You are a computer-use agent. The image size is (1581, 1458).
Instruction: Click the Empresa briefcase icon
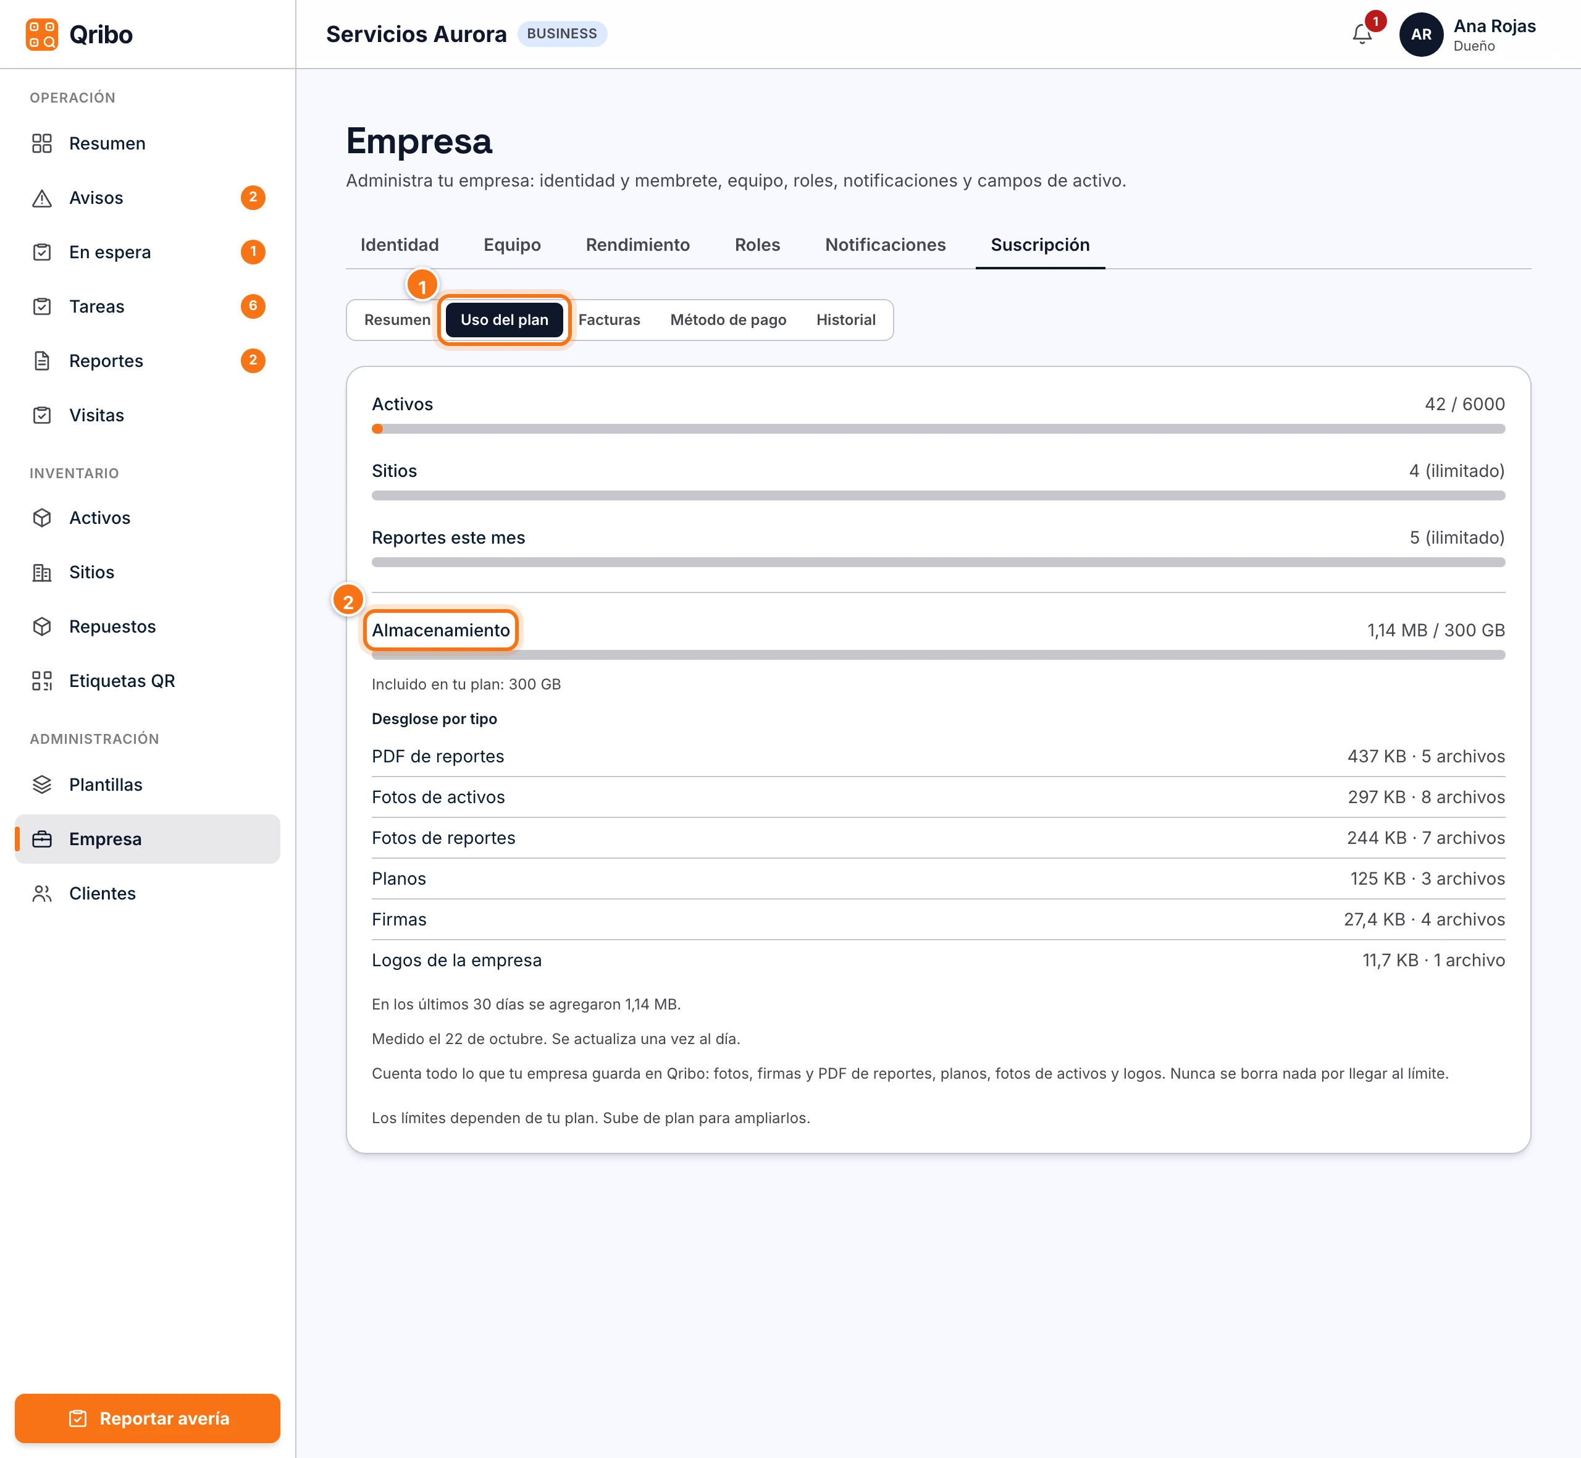pos(42,840)
